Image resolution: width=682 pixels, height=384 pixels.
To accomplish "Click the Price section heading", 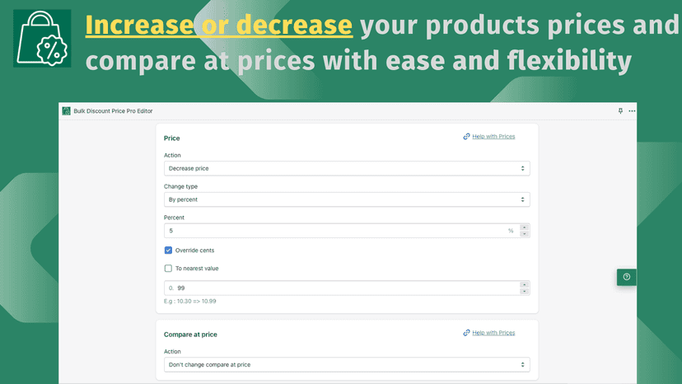I will click(x=172, y=138).
